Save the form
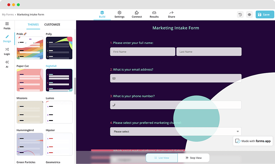This screenshot has height=164, width=275. tap(265, 15)
